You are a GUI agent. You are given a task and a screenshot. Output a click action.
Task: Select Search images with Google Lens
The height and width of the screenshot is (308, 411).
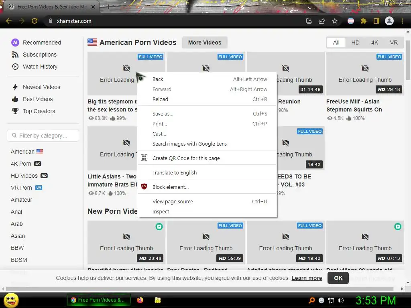point(207,144)
